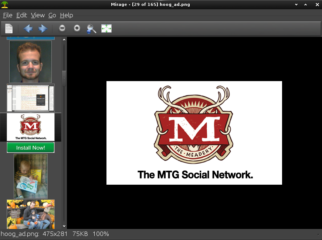Click the Mirage palm tree icon

pos(4,4)
